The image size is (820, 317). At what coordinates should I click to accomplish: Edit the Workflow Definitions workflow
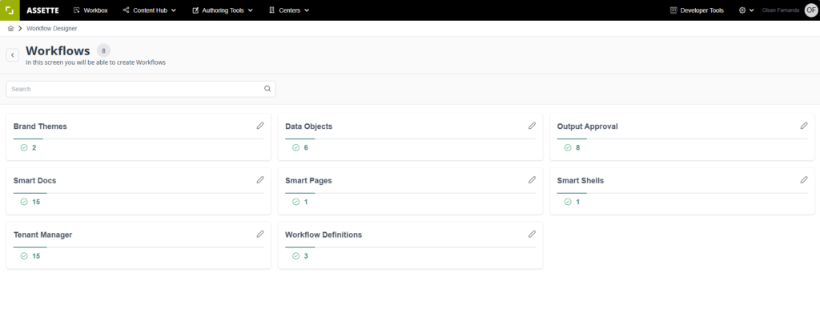tap(532, 235)
